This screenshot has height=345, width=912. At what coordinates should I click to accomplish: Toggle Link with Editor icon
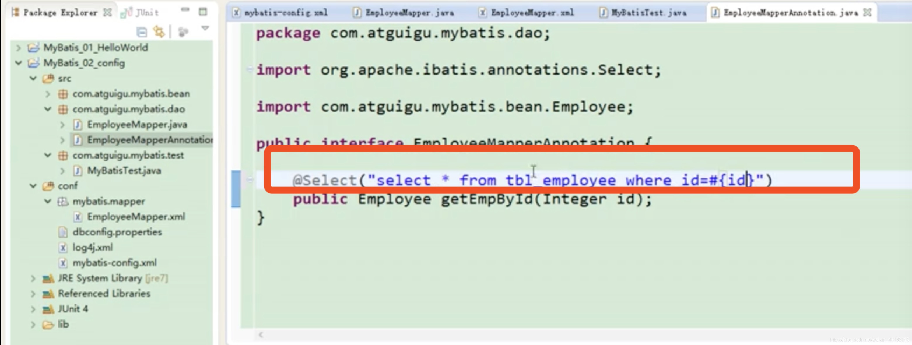tap(159, 32)
